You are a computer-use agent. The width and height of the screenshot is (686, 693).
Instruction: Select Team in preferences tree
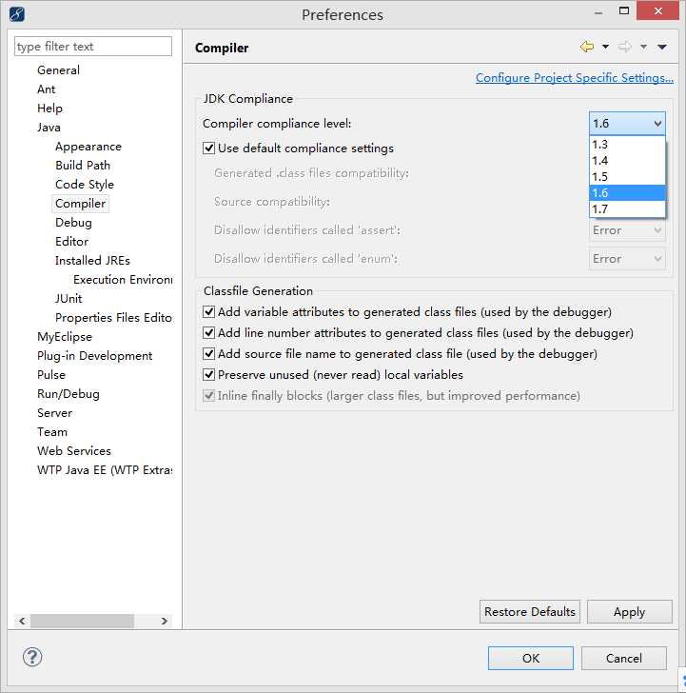(52, 432)
